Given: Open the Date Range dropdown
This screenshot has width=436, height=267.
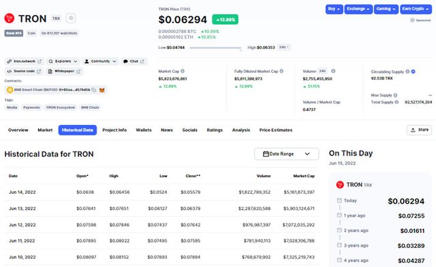Looking at the screenshot, I should [x=286, y=154].
